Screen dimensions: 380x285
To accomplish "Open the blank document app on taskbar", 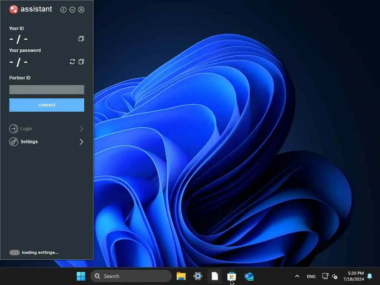I will click(215, 276).
